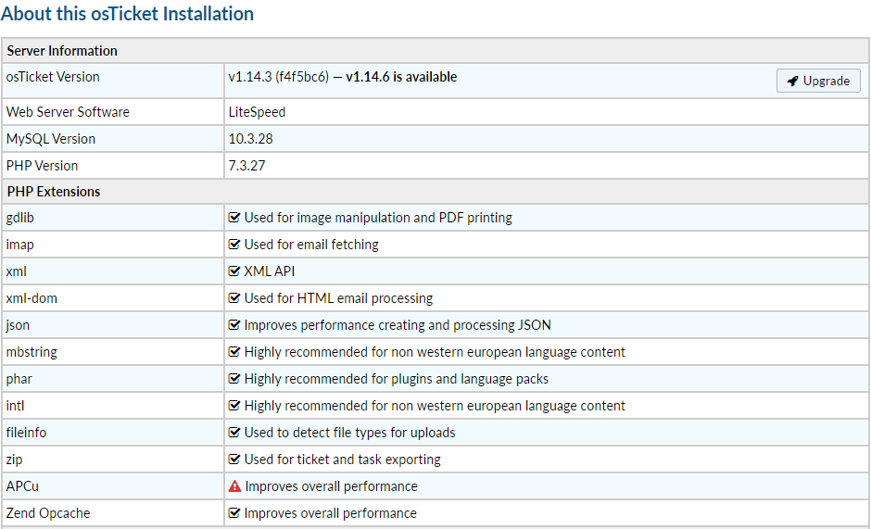The width and height of the screenshot is (871, 529).
Task: Click the 'v1.14.6 is available' notice
Action: pos(401,77)
